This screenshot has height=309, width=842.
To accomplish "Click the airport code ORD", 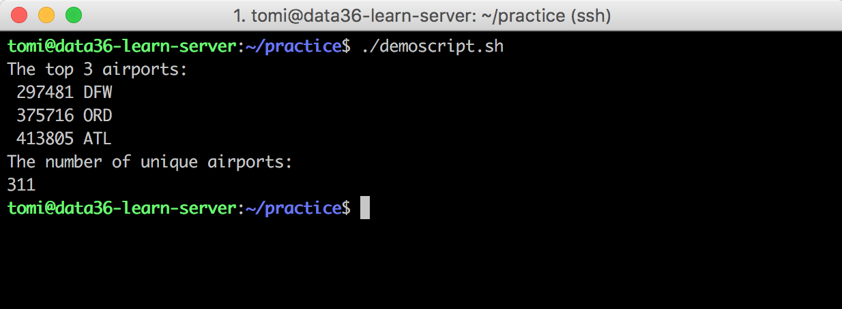I will click(x=98, y=116).
